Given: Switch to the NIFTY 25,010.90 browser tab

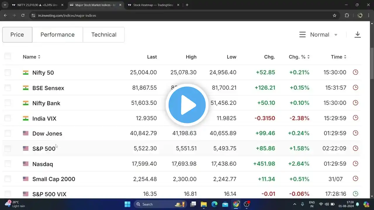Looking at the screenshot, I should (x=38, y=5).
